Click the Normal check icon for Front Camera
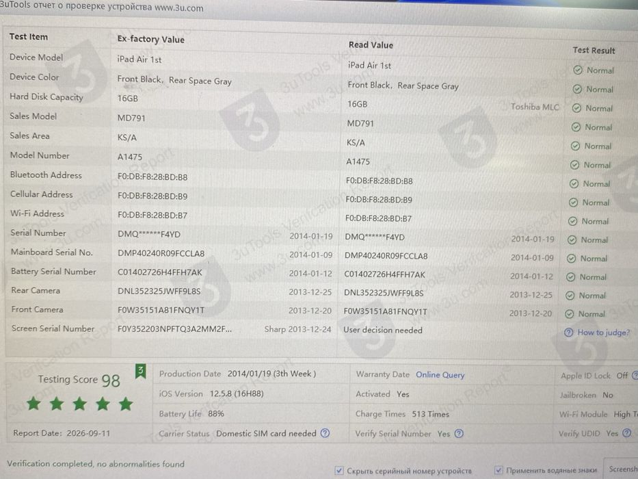The image size is (638, 479). [569, 313]
